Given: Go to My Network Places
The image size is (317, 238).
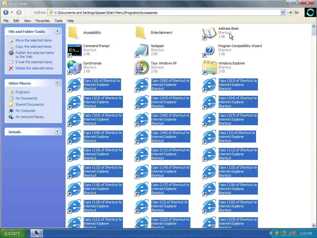Looking at the screenshot, I should tap(29, 117).
